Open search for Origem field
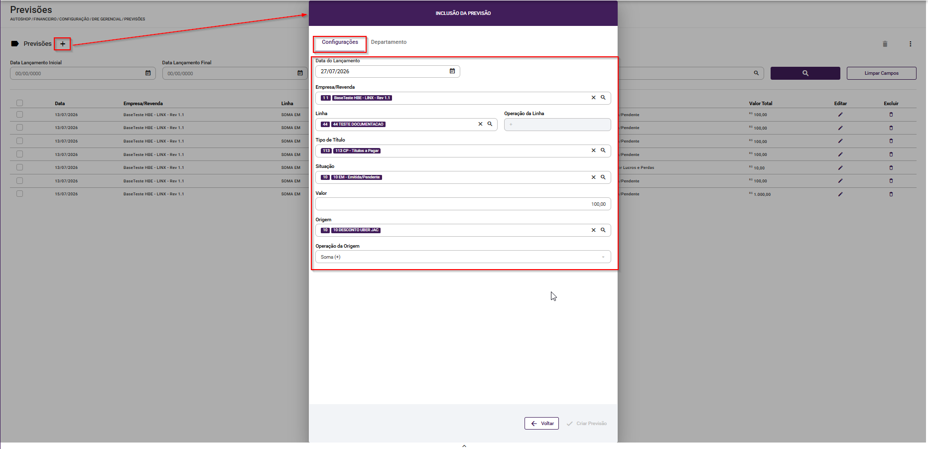The height and width of the screenshot is (449, 928). pos(603,230)
